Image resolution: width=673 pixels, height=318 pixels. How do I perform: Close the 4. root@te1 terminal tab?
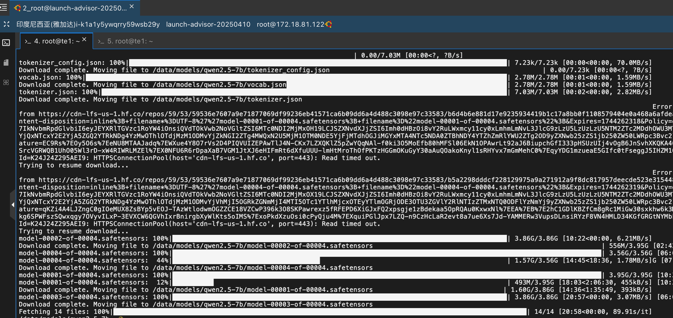click(x=84, y=39)
